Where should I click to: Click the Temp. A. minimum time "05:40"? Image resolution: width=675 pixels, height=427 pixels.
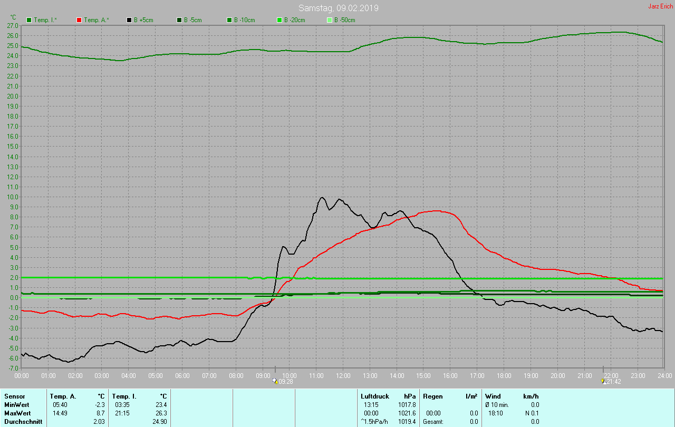click(60, 405)
